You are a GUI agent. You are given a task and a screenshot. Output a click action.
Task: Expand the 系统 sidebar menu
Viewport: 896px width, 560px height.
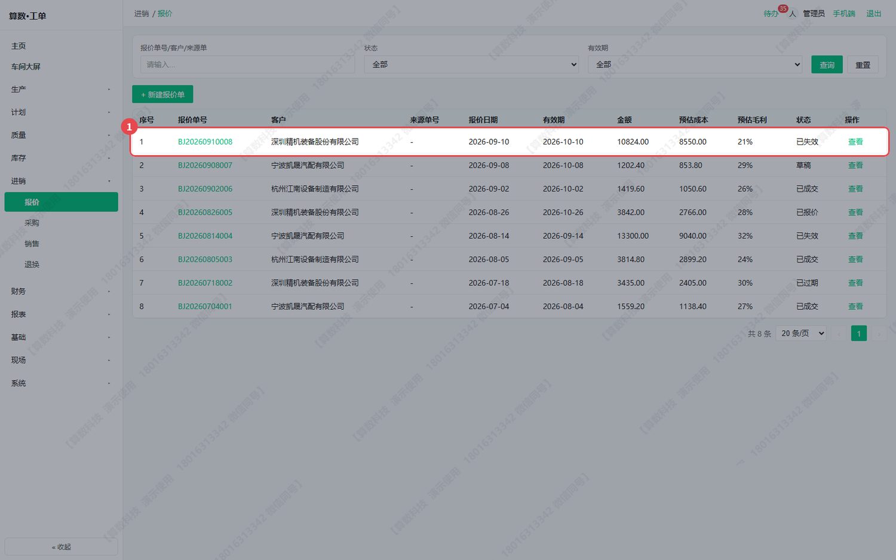pyautogui.click(x=61, y=383)
